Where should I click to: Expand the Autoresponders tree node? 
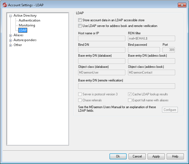pyautogui.click(x=11, y=40)
